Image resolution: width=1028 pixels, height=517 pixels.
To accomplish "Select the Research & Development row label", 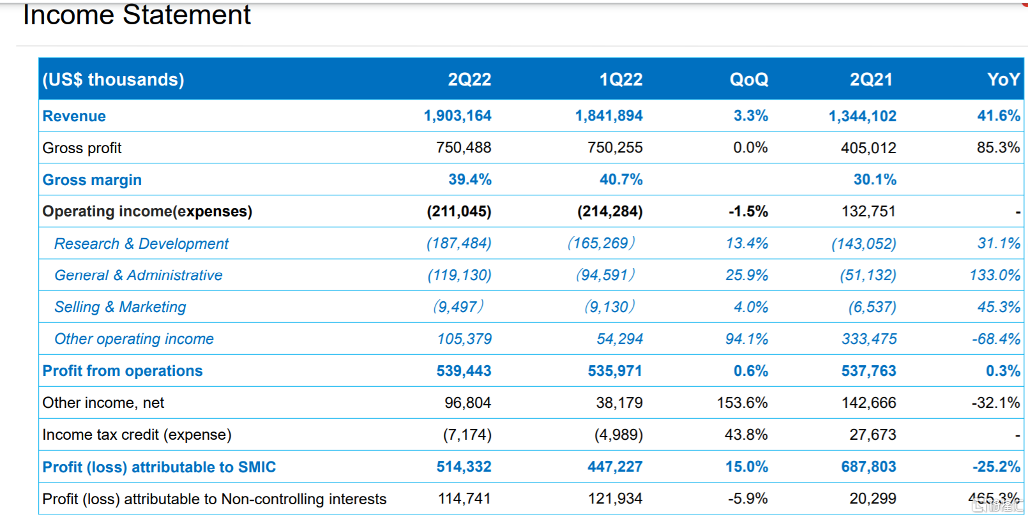I will pos(141,244).
